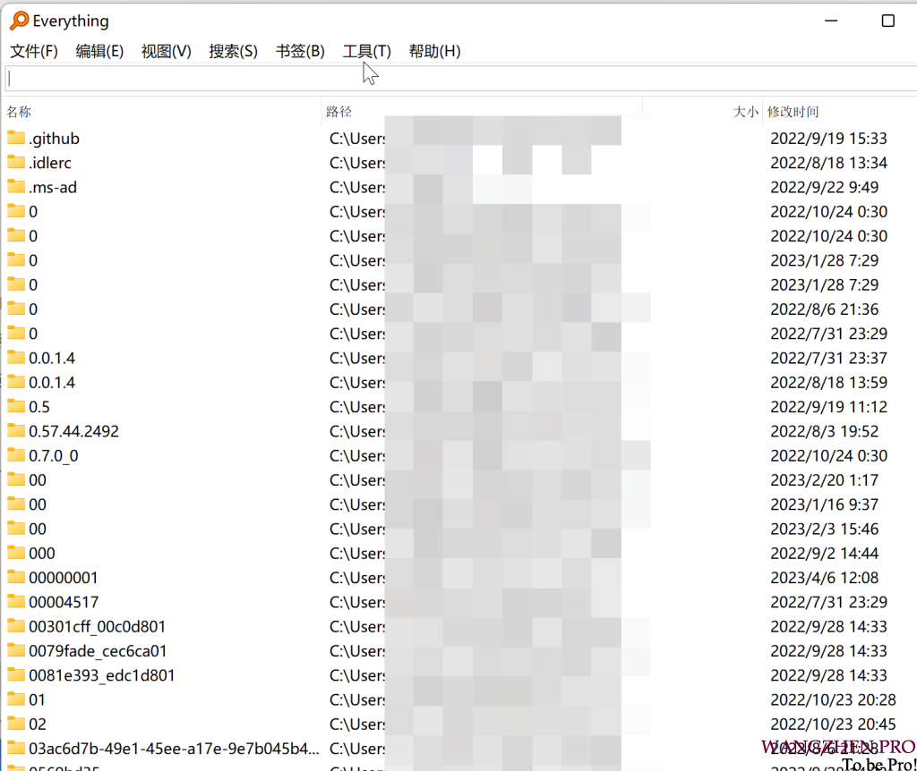Click the .github folder icon

point(16,138)
